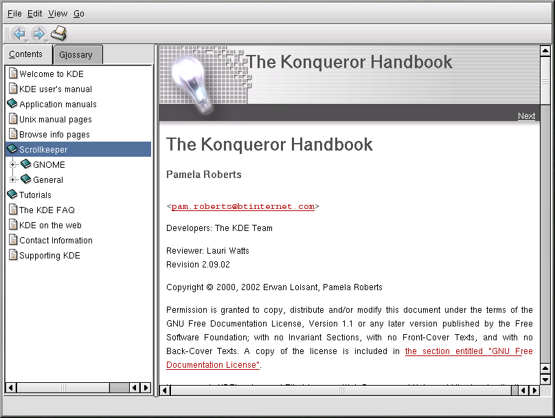The image size is (555, 418).
Task: Click the book icon next to Tutorials
Action: tap(12, 195)
